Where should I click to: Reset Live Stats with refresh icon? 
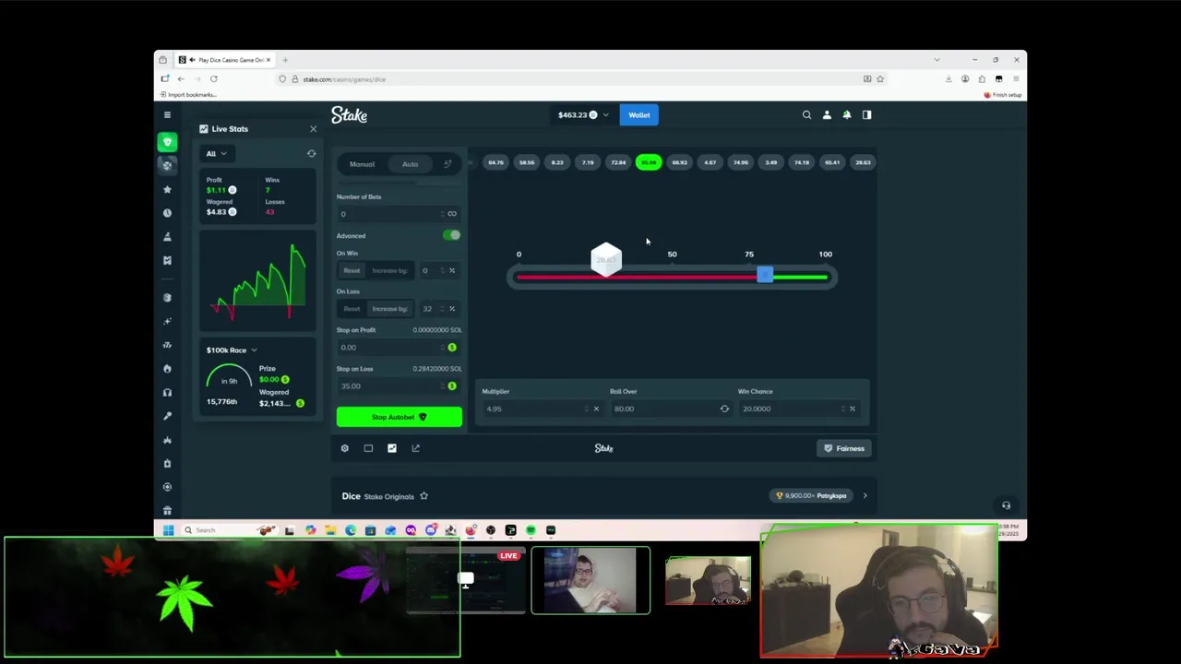311,154
